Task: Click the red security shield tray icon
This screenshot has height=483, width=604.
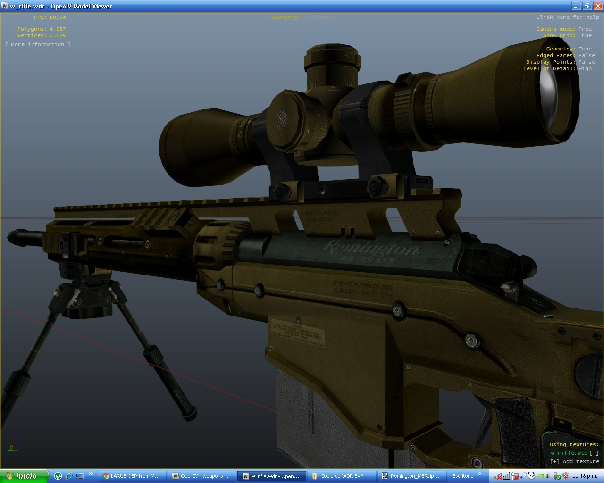Action: (x=566, y=476)
